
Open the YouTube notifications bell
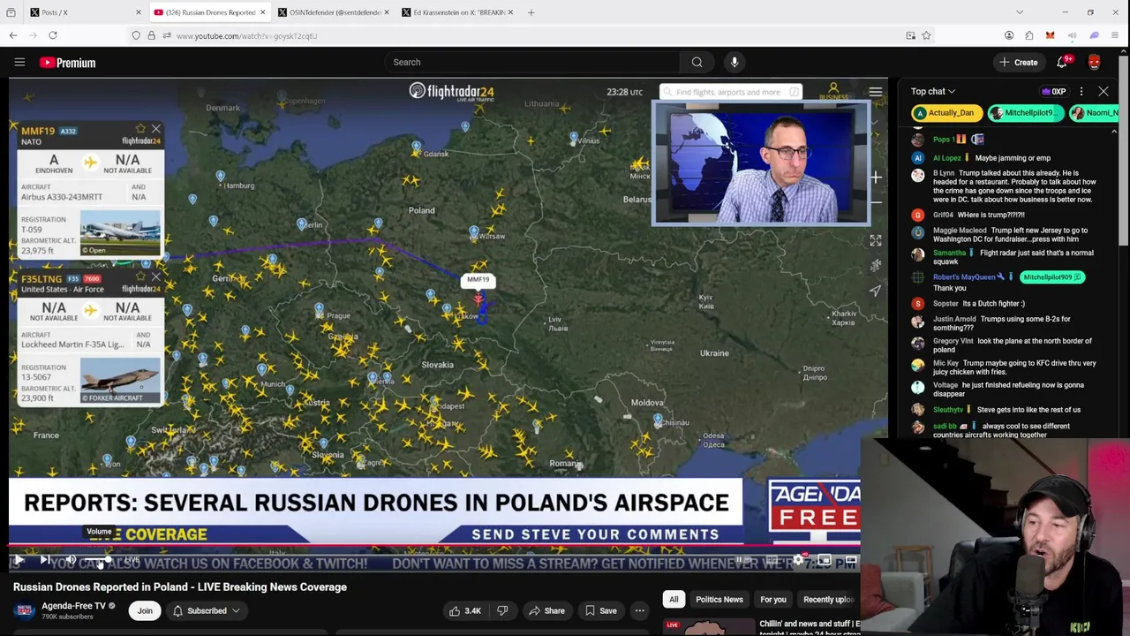pos(1062,62)
